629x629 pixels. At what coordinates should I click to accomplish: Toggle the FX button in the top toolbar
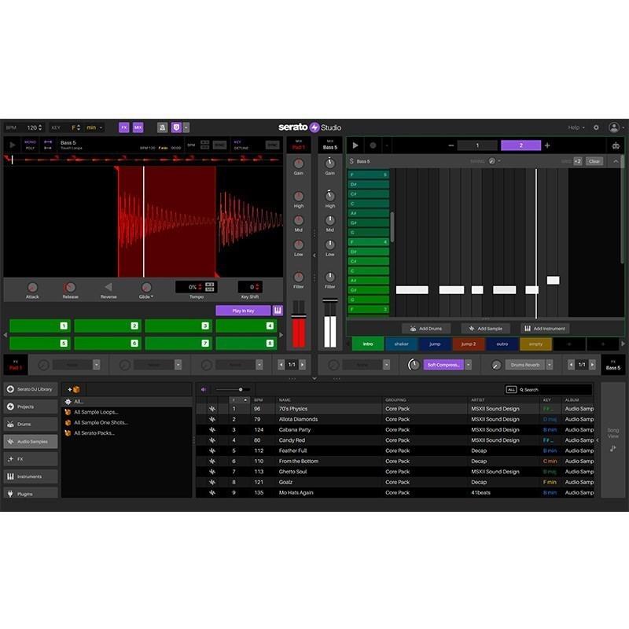(x=124, y=127)
